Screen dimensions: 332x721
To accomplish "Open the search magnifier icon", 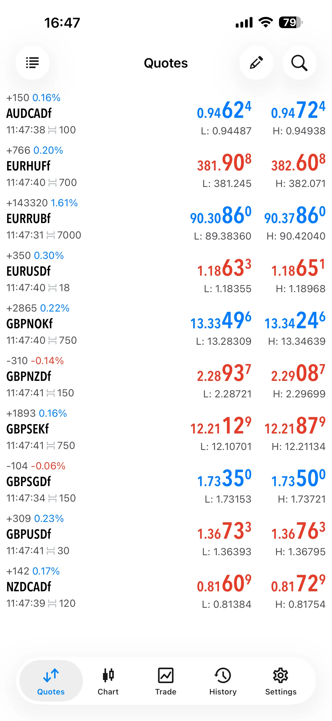I will pyautogui.click(x=299, y=63).
